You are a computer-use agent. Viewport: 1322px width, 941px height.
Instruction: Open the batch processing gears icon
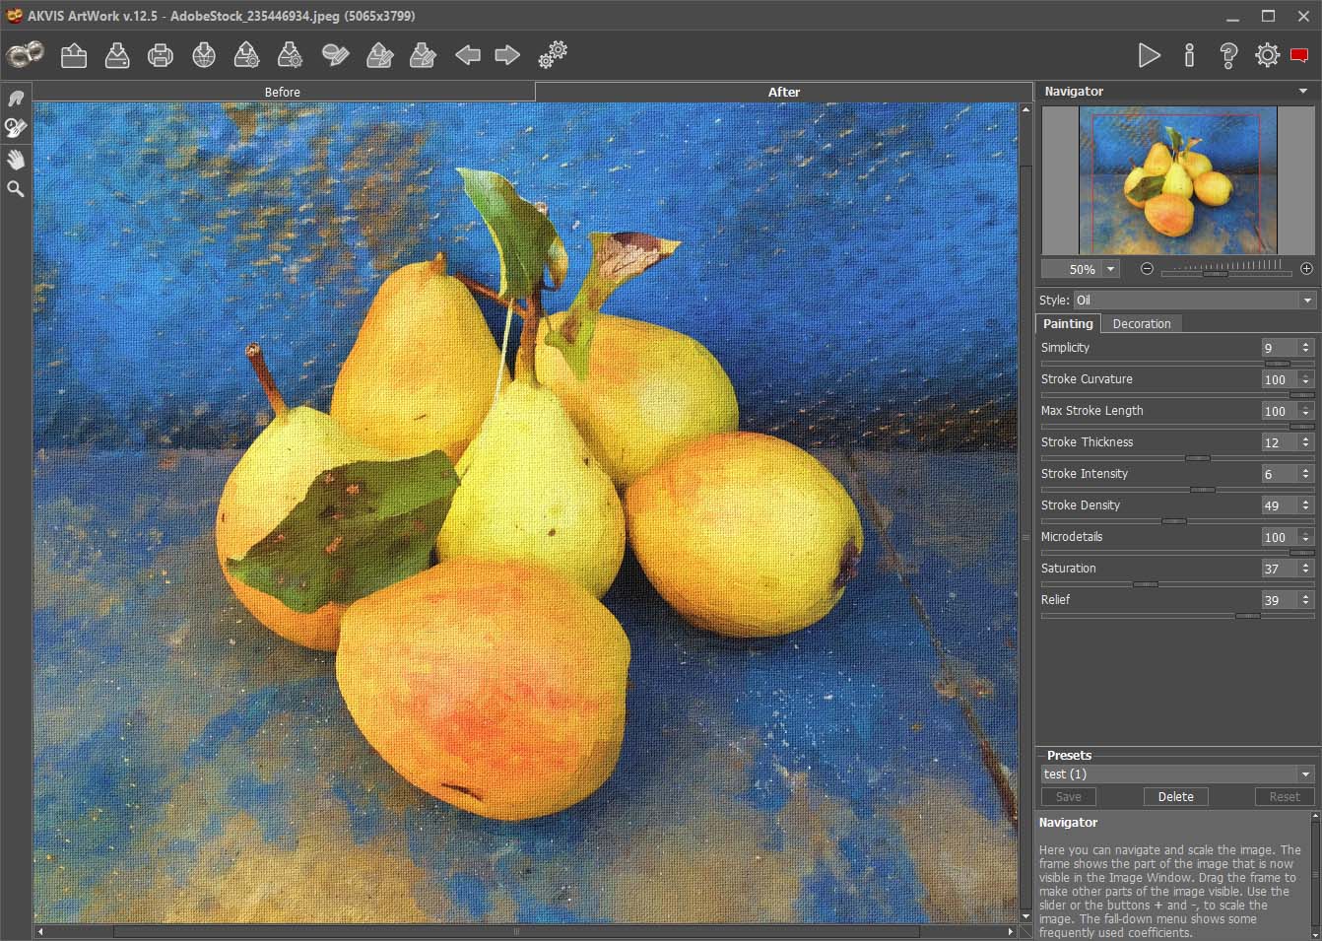click(553, 55)
